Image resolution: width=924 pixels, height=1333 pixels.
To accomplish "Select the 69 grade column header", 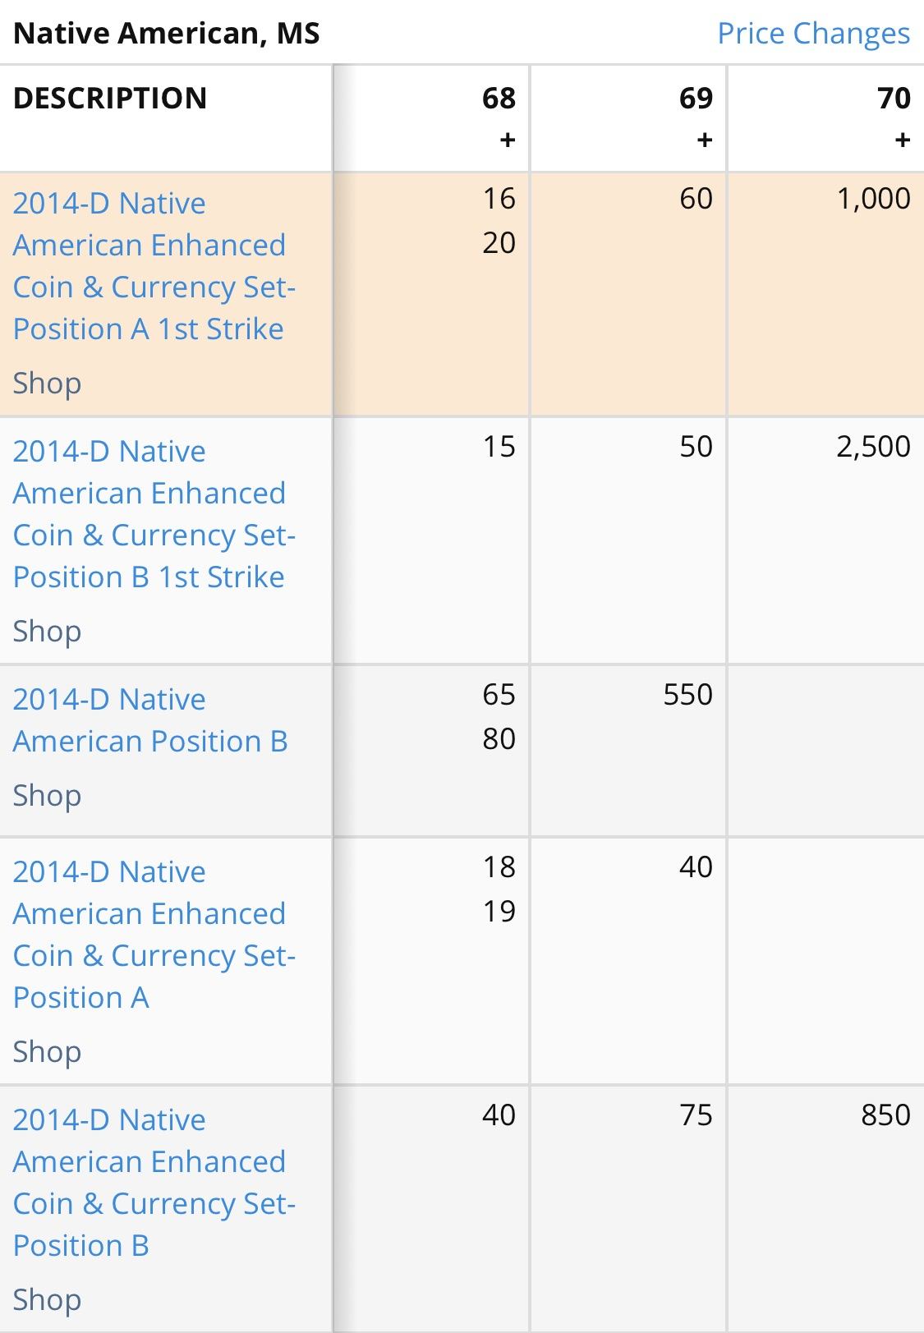I will [696, 99].
